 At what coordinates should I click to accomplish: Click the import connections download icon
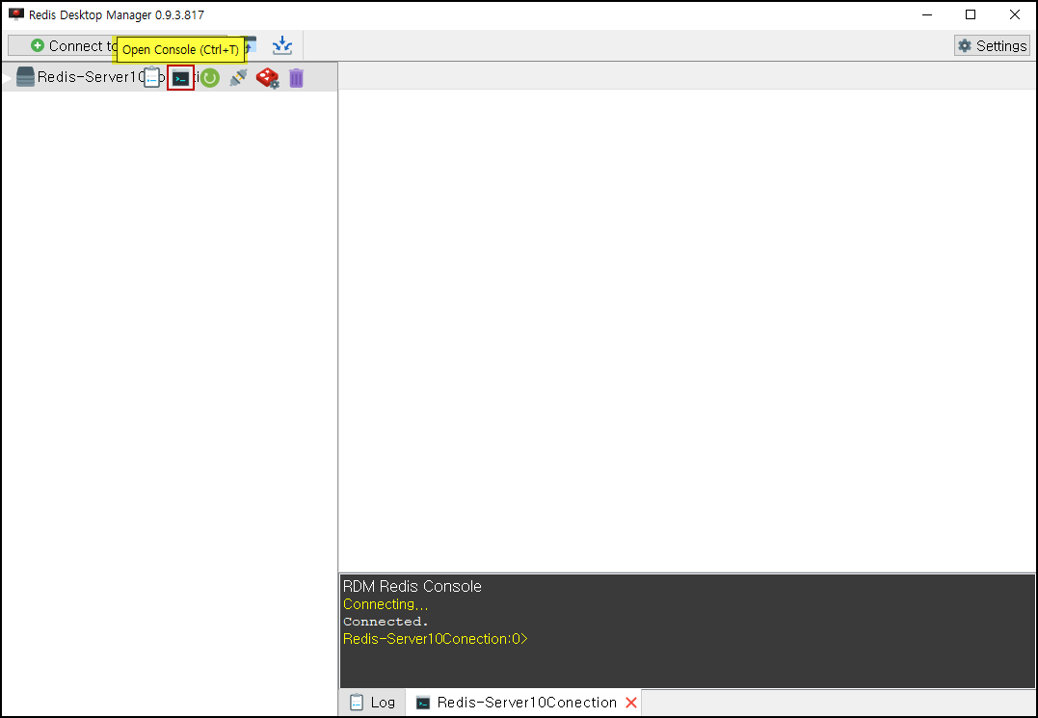pyautogui.click(x=282, y=45)
